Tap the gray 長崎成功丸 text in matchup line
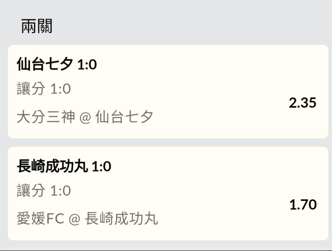Viewport: 332px width, 251px height. pyautogui.click(x=122, y=219)
